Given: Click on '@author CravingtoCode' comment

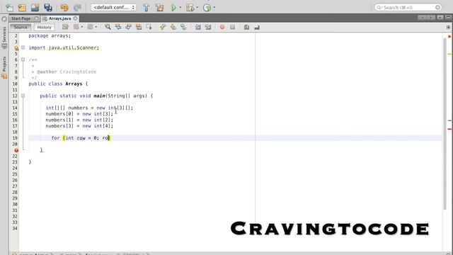Looking at the screenshot, I should [67, 72].
